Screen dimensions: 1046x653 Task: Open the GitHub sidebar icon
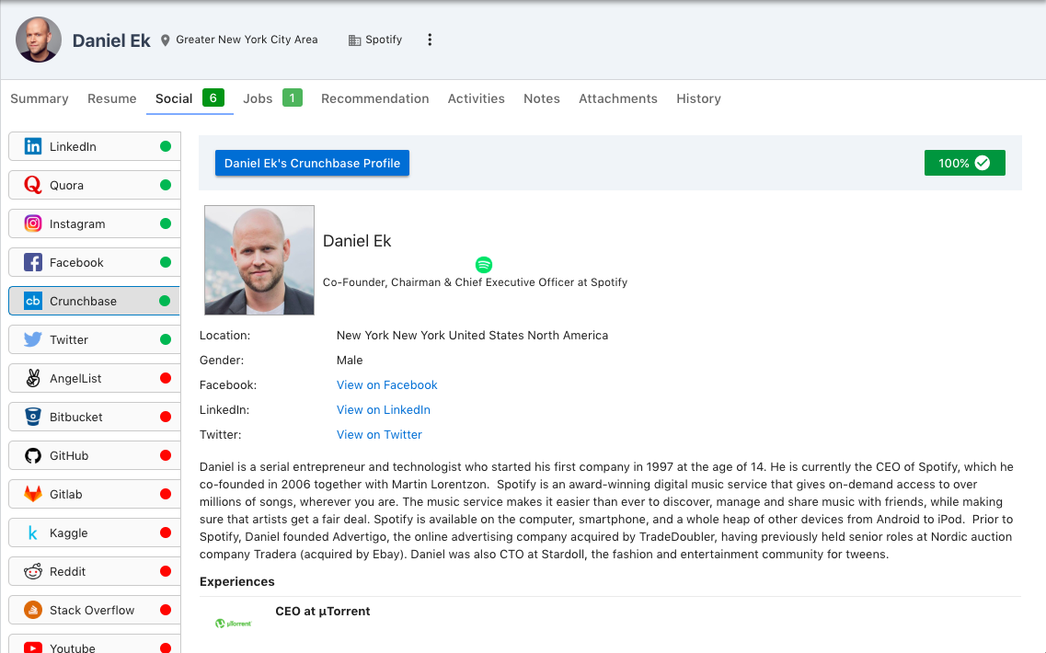click(x=33, y=455)
